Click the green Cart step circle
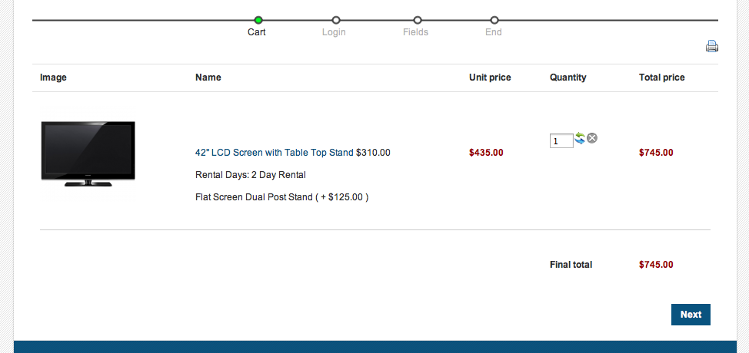The width and height of the screenshot is (749, 353). pos(258,20)
